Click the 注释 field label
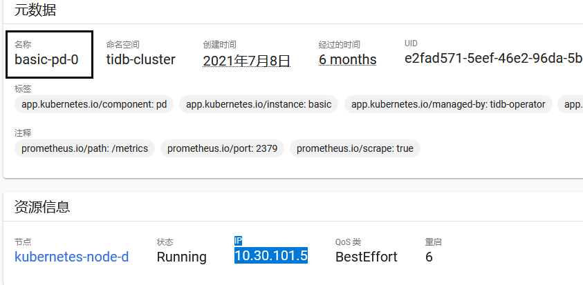The width and height of the screenshot is (583, 285). click(23, 133)
